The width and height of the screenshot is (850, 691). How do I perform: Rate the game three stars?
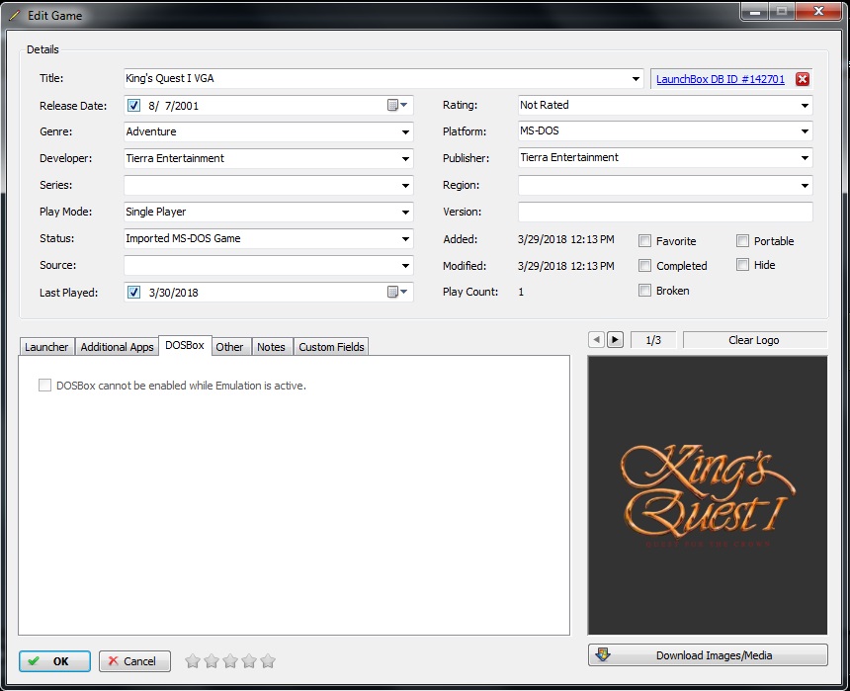click(230, 661)
